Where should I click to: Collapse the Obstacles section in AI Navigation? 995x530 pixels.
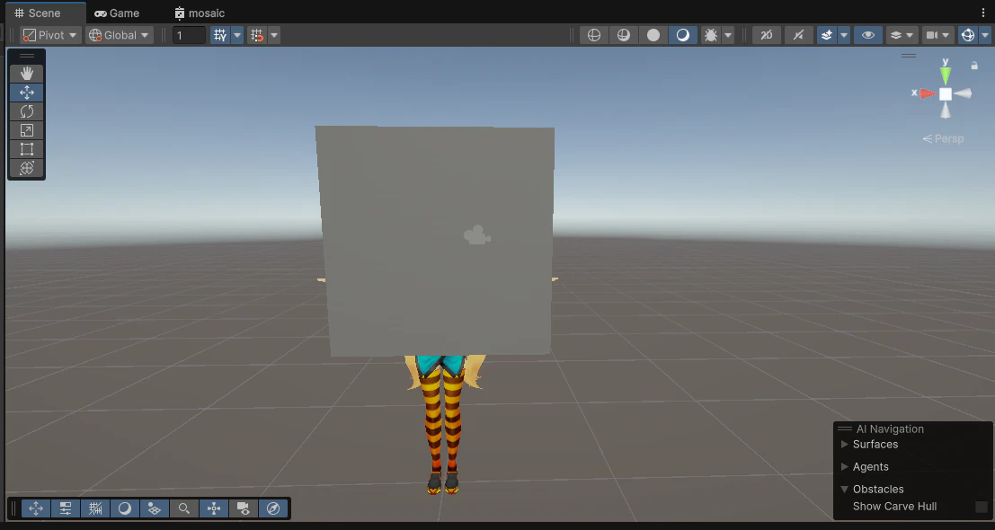[x=845, y=490]
